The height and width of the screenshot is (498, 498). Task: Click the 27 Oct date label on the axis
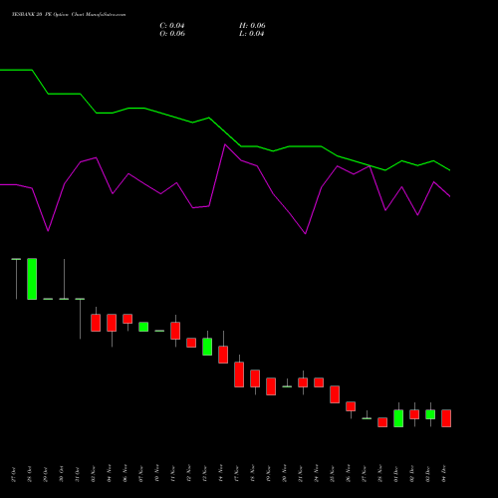(14, 474)
